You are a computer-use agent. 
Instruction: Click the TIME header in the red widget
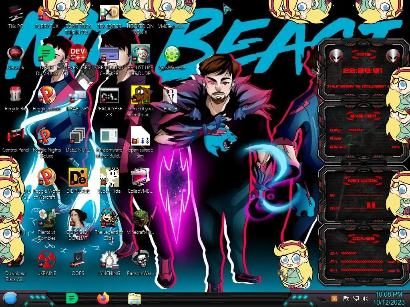(x=364, y=54)
